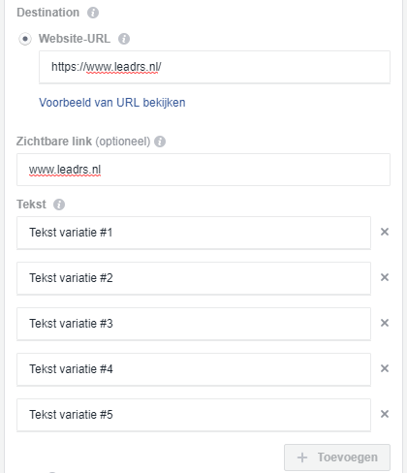The image size is (407, 473).
Task: Open the Tekst info icon
Action: (59, 205)
